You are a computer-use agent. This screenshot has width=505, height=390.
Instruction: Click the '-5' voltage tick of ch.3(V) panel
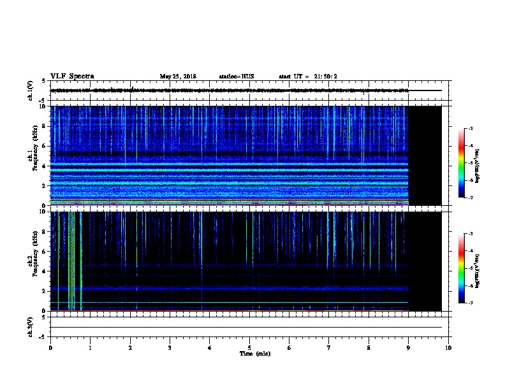[43, 337]
